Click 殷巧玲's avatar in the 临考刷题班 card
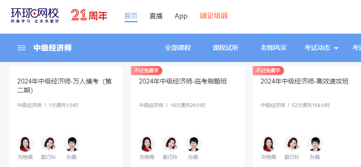Viewport: 361px width, 167px height. [170, 143]
